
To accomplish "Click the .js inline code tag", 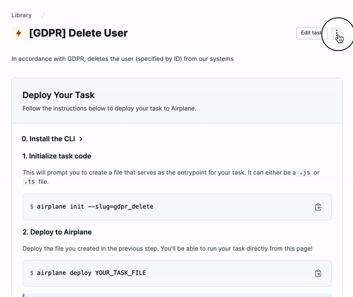I will (305, 173).
